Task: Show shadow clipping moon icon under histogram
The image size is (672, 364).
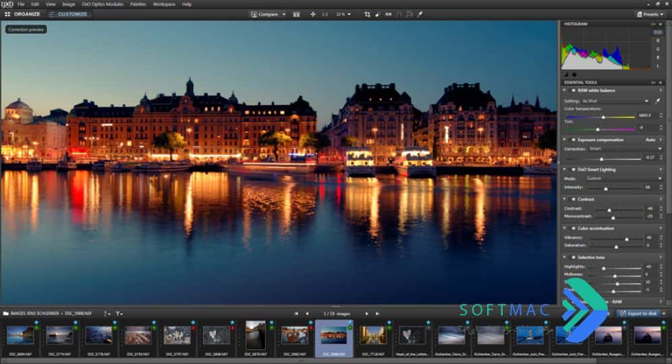Action: coord(566,75)
